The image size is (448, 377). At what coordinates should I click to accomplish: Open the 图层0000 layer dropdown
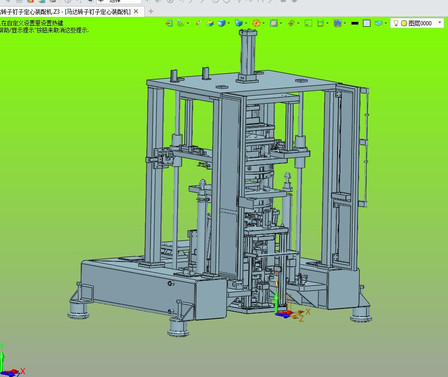coord(440,23)
